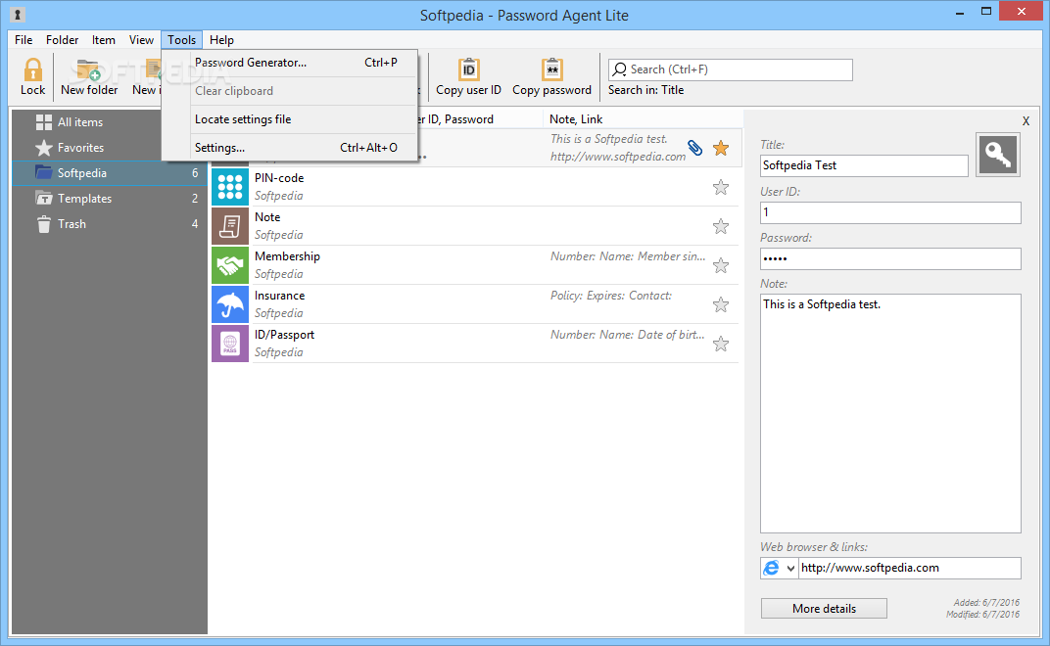
Task: Click the Title field Softpedia Test
Action: click(864, 165)
